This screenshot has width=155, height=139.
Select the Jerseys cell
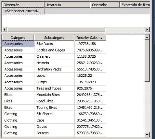[54, 133]
